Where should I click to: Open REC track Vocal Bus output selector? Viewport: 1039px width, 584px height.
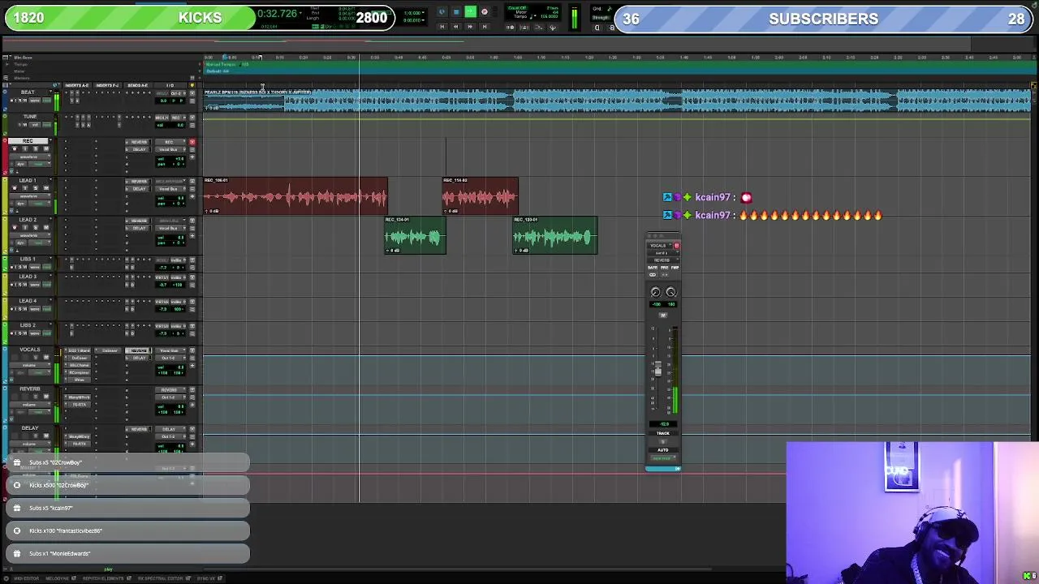pos(170,149)
